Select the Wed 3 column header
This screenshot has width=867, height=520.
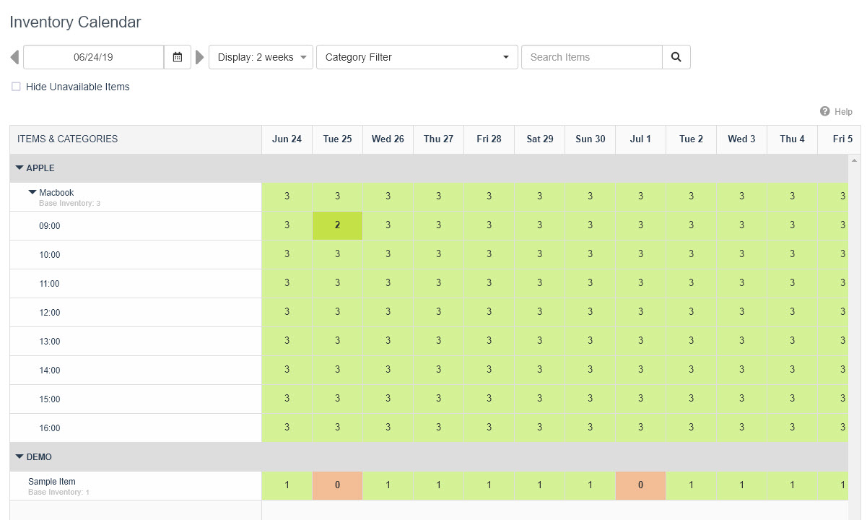point(741,139)
